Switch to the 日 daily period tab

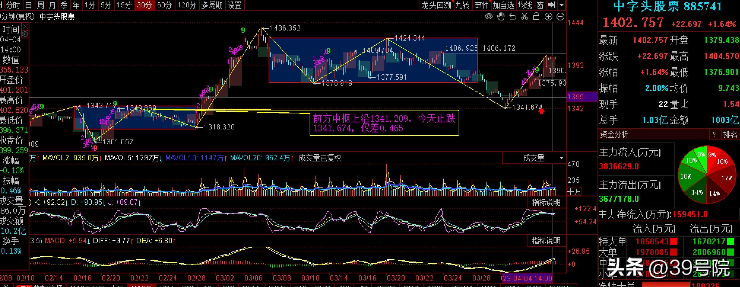point(28,5)
